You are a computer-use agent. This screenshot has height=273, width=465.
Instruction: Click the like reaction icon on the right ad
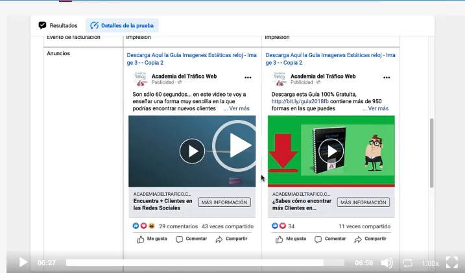click(x=275, y=226)
